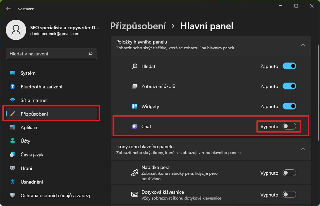
Task: Open Bluetooth a zařízení settings
Action: [41, 87]
